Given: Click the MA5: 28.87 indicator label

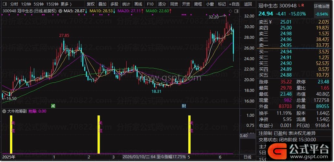Looking at the screenshot, I should (x=74, y=11).
